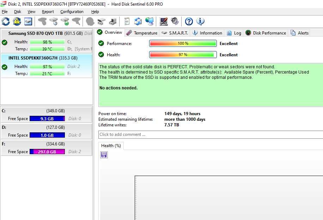The image size is (323, 220).
Task: Click the INTEL 21 °C temperature bar
Action: 47,74
